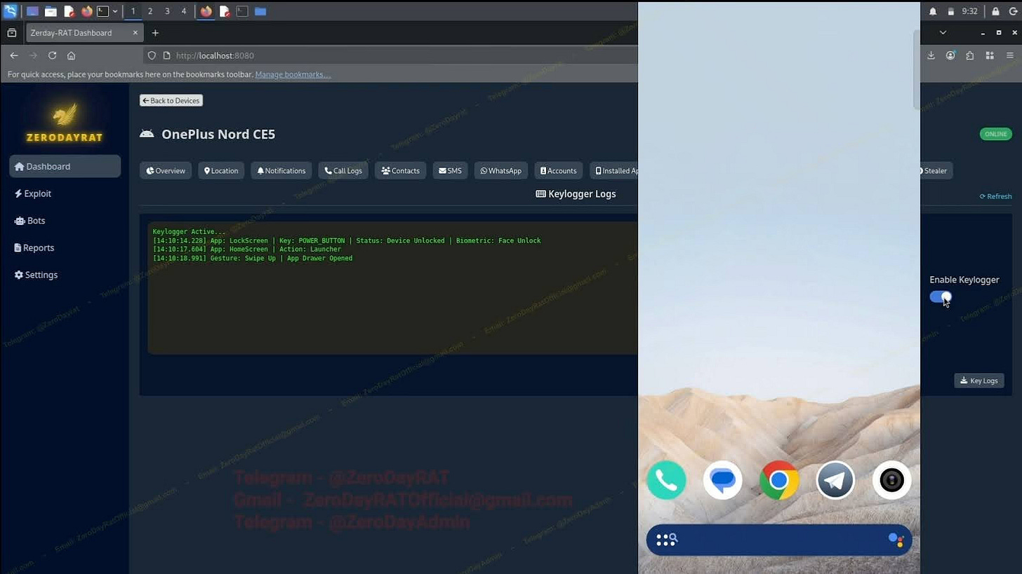Launch terminal from the top panel
Image resolution: width=1022 pixels, height=574 pixels.
[x=102, y=11]
